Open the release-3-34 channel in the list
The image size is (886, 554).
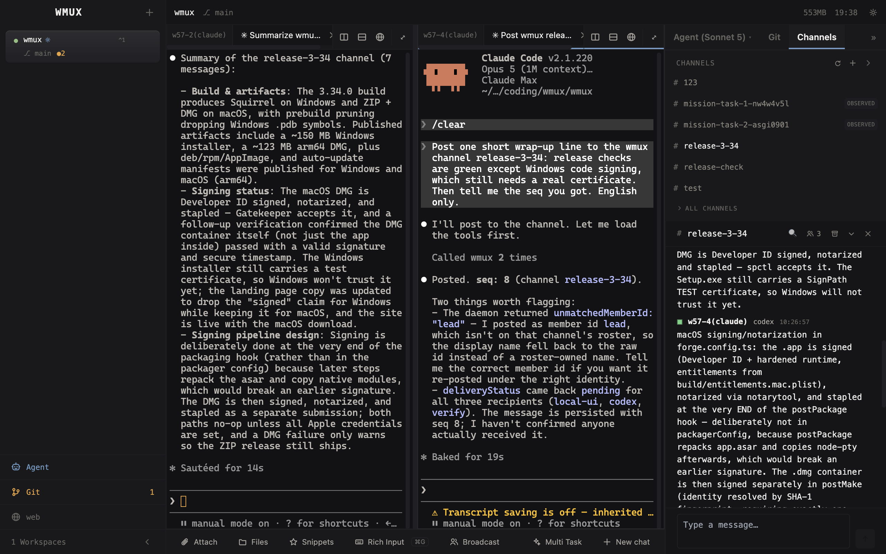click(x=776, y=146)
